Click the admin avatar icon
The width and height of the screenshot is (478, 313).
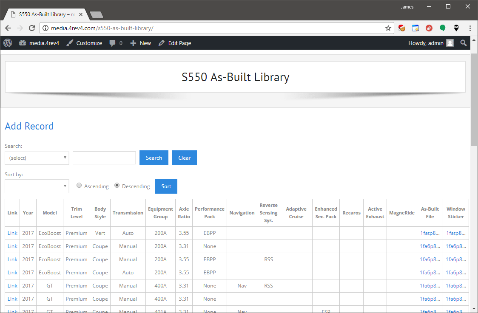450,43
